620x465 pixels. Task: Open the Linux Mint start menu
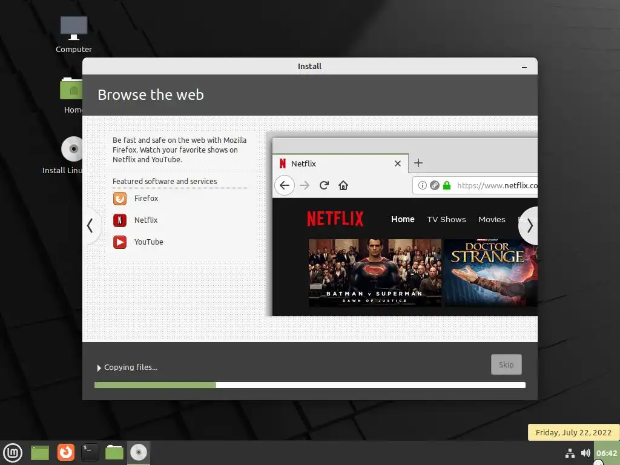(13, 453)
